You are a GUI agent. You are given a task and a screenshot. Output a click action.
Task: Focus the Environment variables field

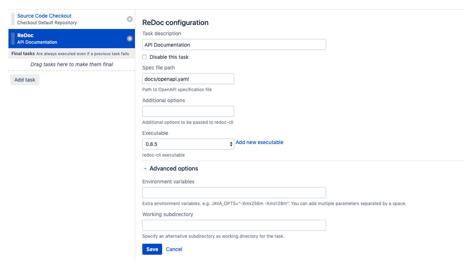coord(234,193)
